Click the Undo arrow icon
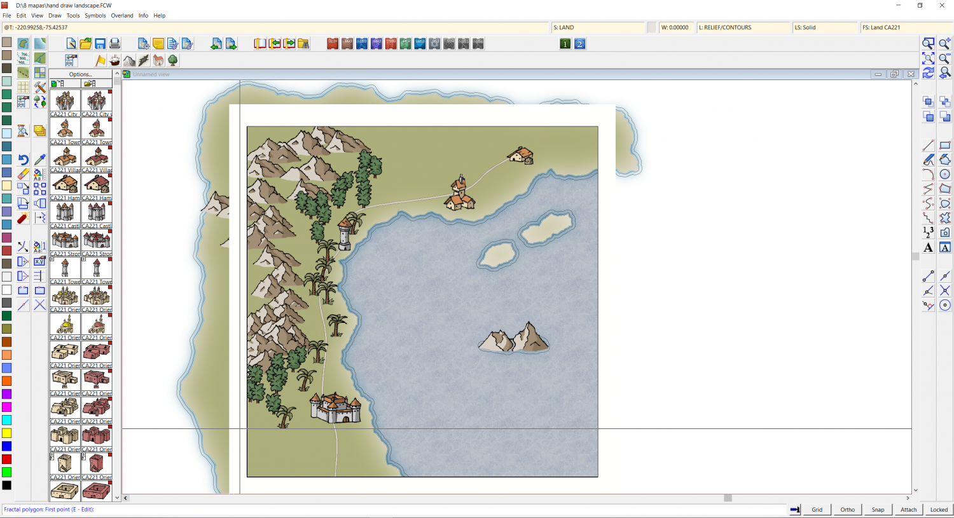 click(x=23, y=160)
